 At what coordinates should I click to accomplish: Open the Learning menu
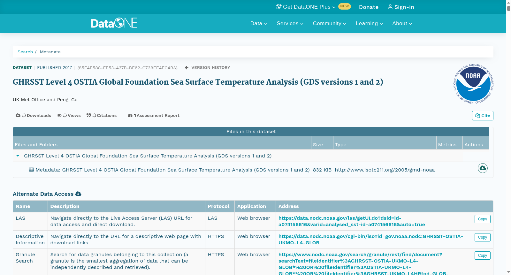pos(369,23)
